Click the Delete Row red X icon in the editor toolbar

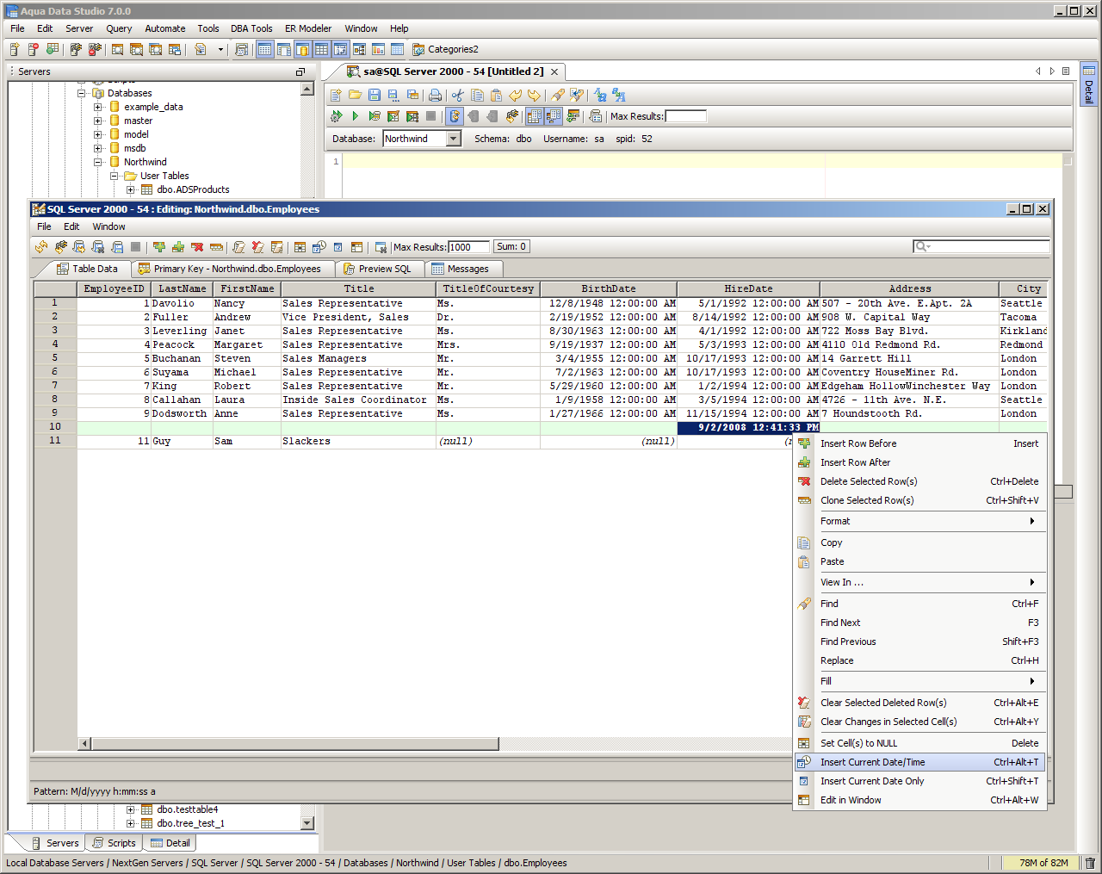click(197, 247)
